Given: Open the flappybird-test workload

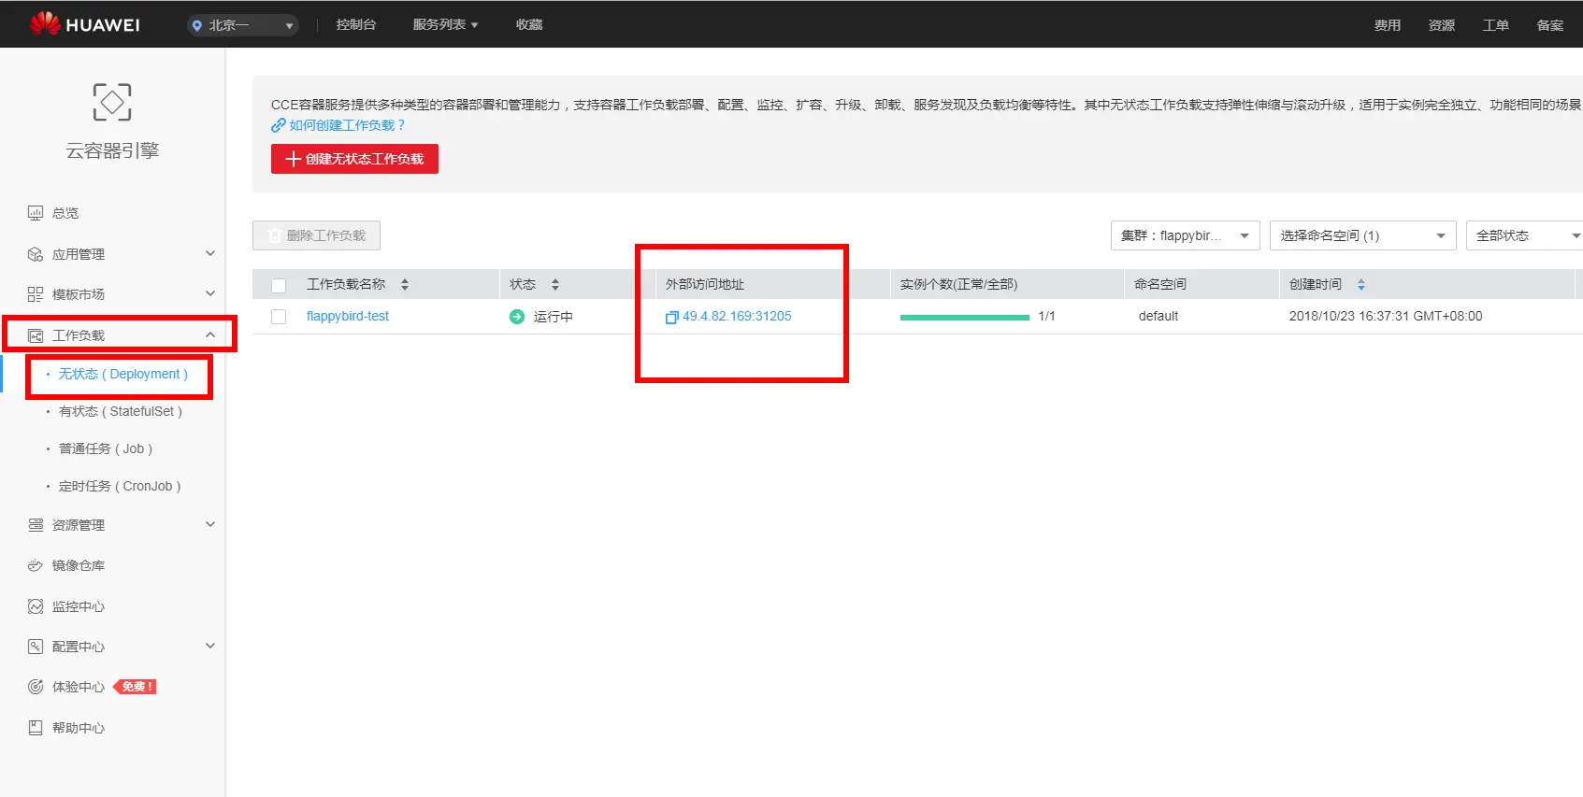Looking at the screenshot, I should coord(348,316).
